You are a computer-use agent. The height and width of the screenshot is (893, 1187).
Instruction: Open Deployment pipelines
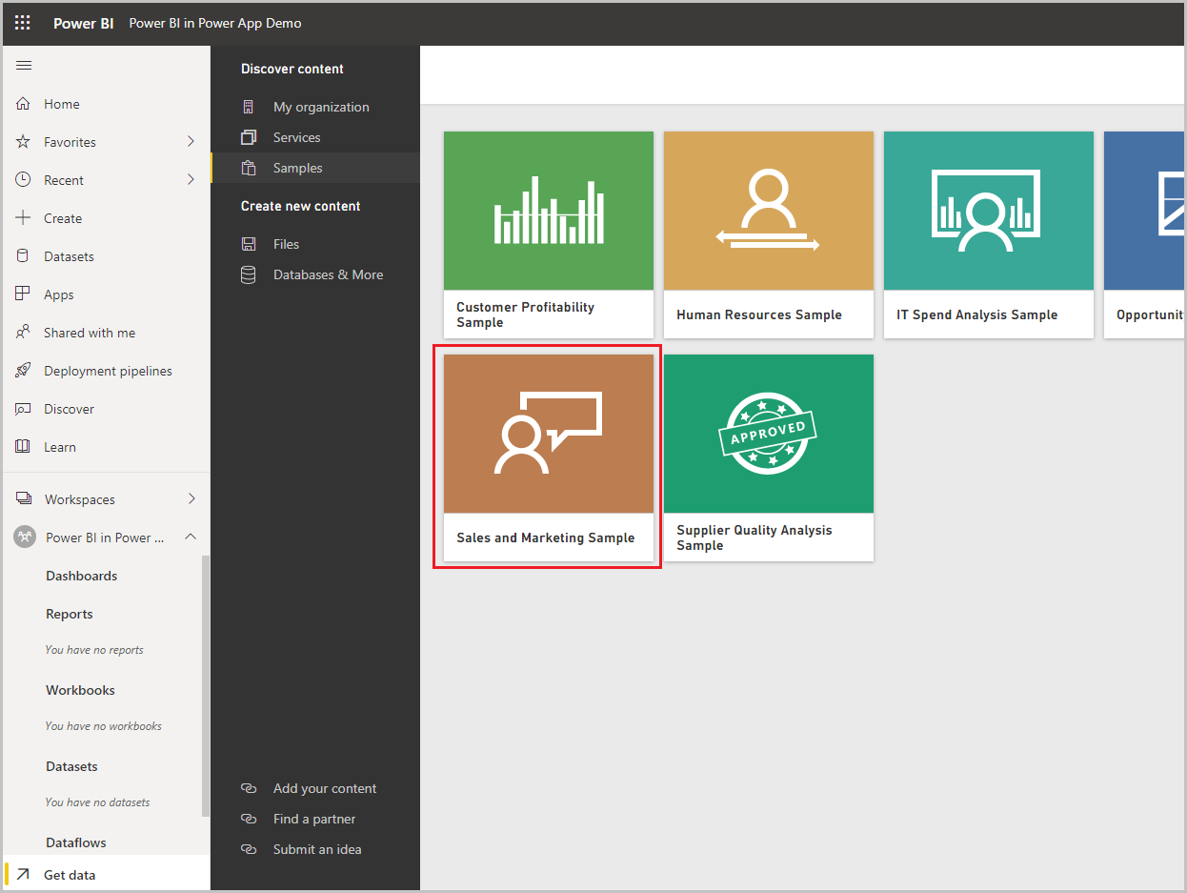click(106, 371)
